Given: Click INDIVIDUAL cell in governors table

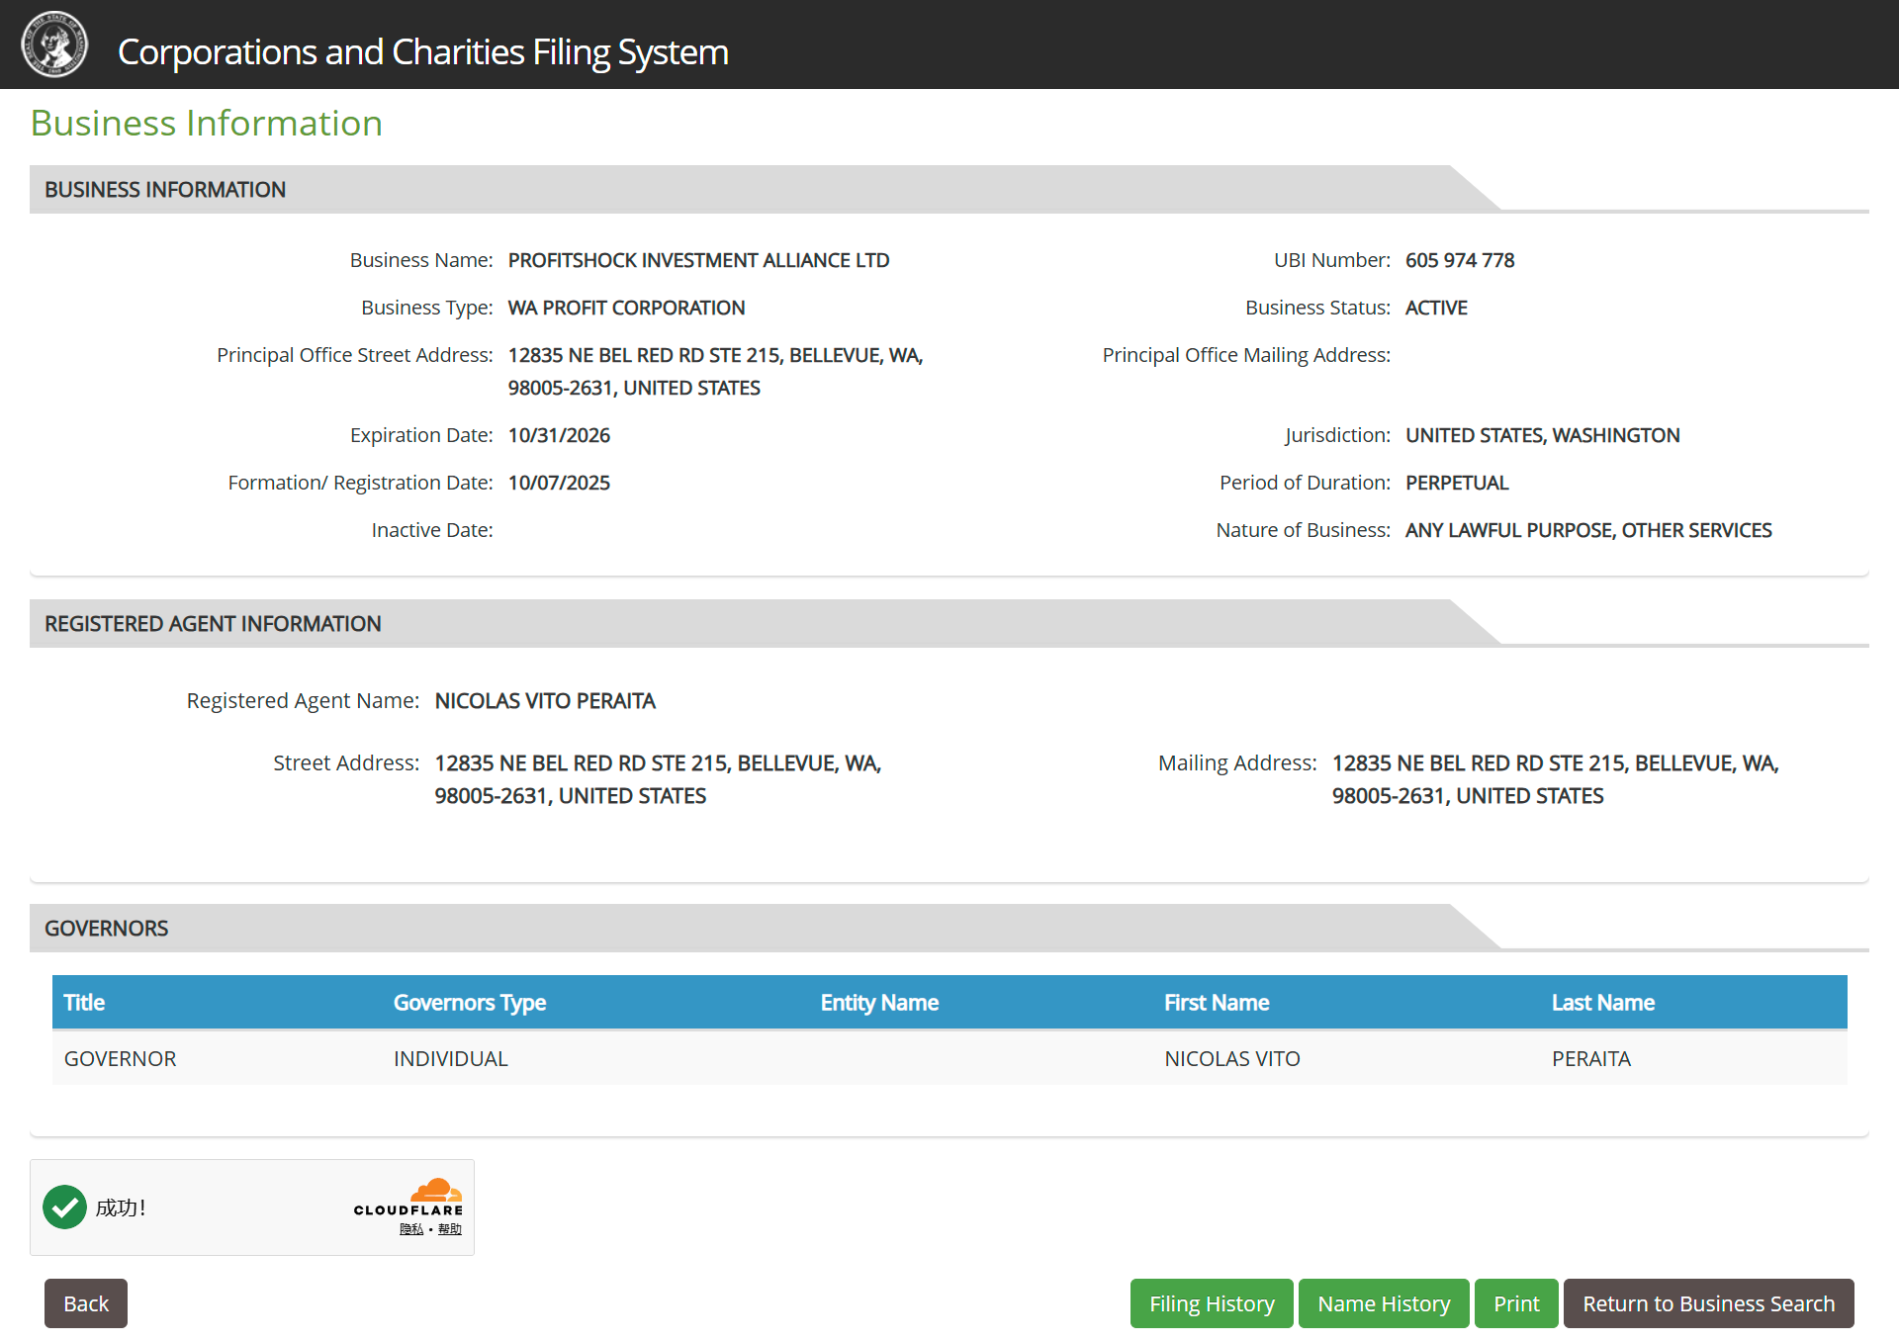Looking at the screenshot, I should (450, 1058).
